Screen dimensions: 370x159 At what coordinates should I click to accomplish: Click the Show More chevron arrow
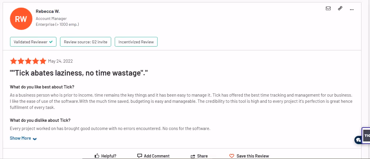click(35, 139)
